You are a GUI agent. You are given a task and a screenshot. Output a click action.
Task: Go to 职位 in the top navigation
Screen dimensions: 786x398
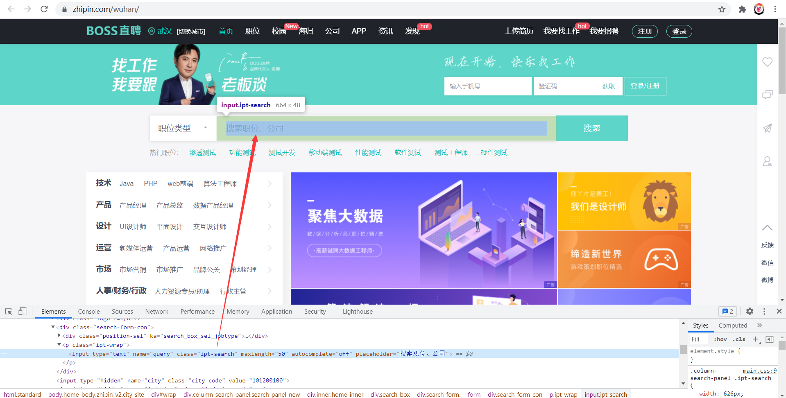click(252, 31)
